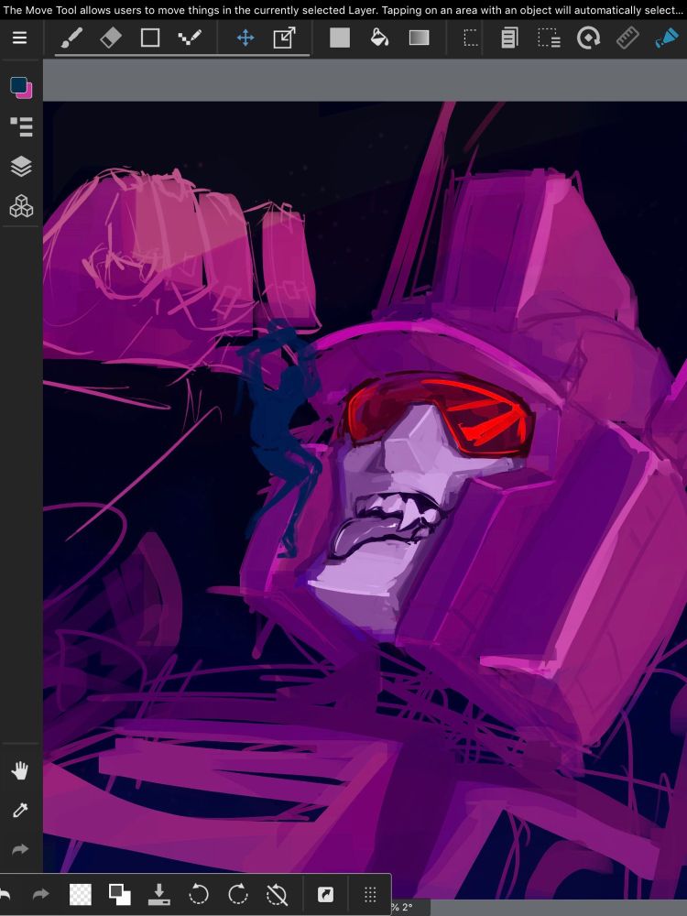687x916 pixels.
Task: Reset canvas rotation
Action: [277, 894]
